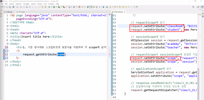Click 'HttpSession session' on line 48
Image resolution: width=204 pixels, height=100 pixels.
pos(147,40)
